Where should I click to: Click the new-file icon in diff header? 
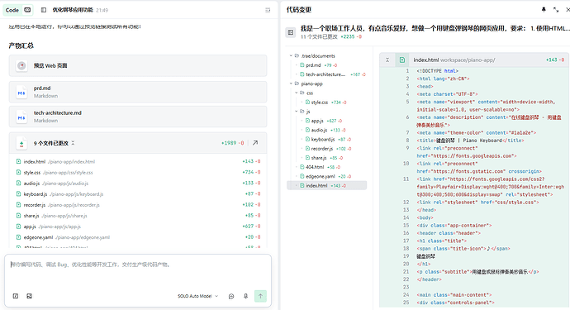(x=402, y=60)
